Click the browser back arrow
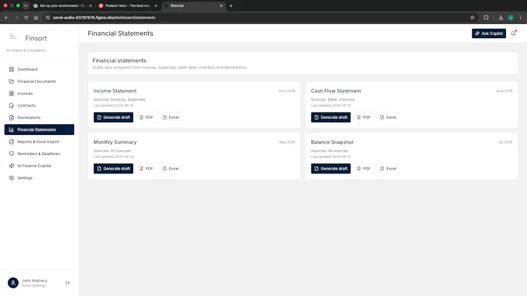 (x=7, y=18)
